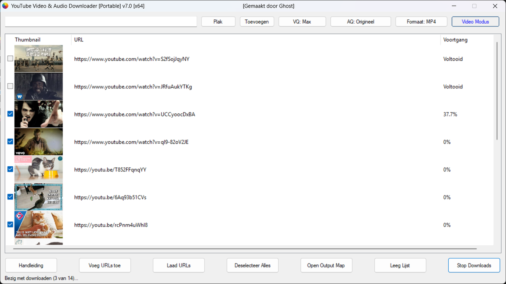
Task: Click the Toevoegen button
Action: 257,22
